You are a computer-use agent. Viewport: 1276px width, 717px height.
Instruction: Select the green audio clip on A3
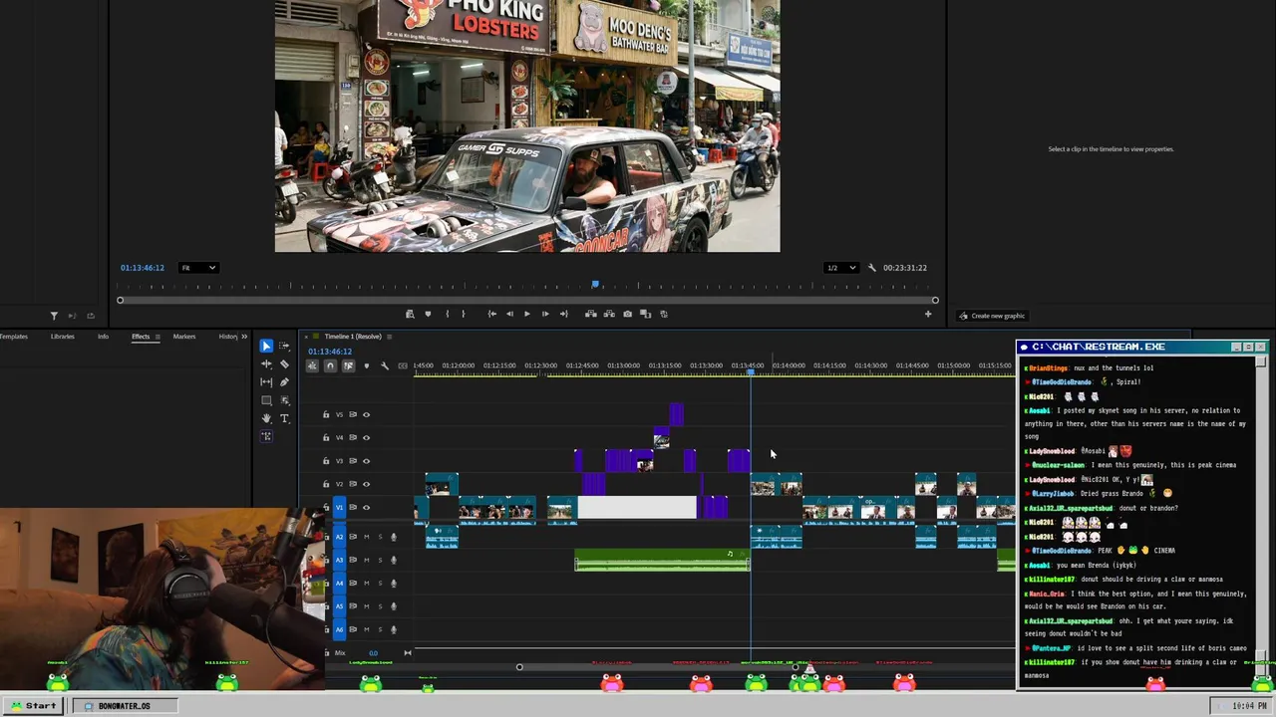[x=662, y=561]
